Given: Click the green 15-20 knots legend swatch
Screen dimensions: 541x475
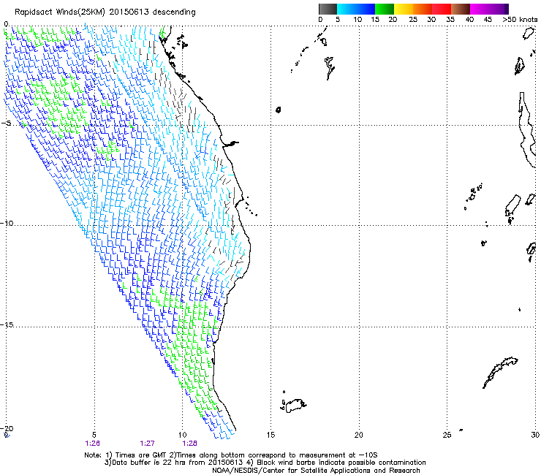Looking at the screenshot, I should tap(385, 9).
